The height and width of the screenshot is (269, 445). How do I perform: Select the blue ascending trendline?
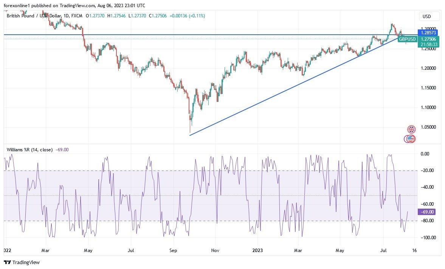(x=287, y=88)
